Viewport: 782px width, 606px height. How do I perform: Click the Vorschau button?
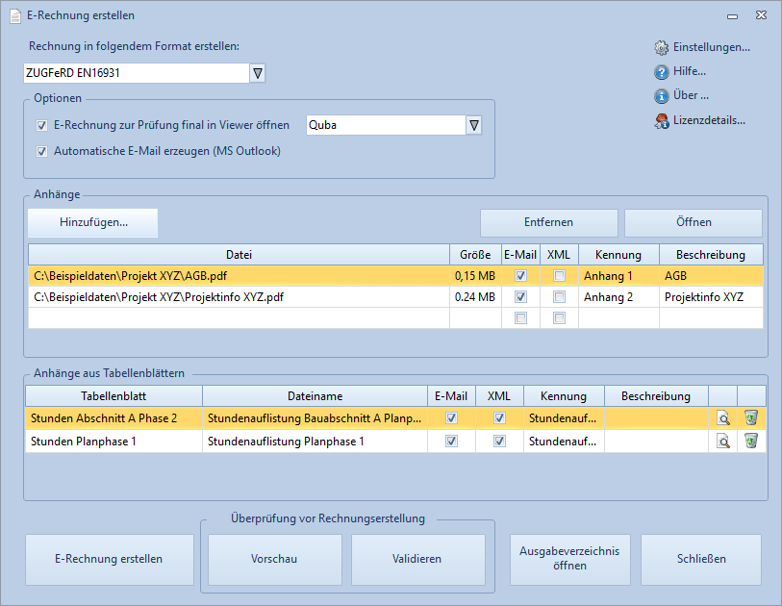click(x=274, y=559)
